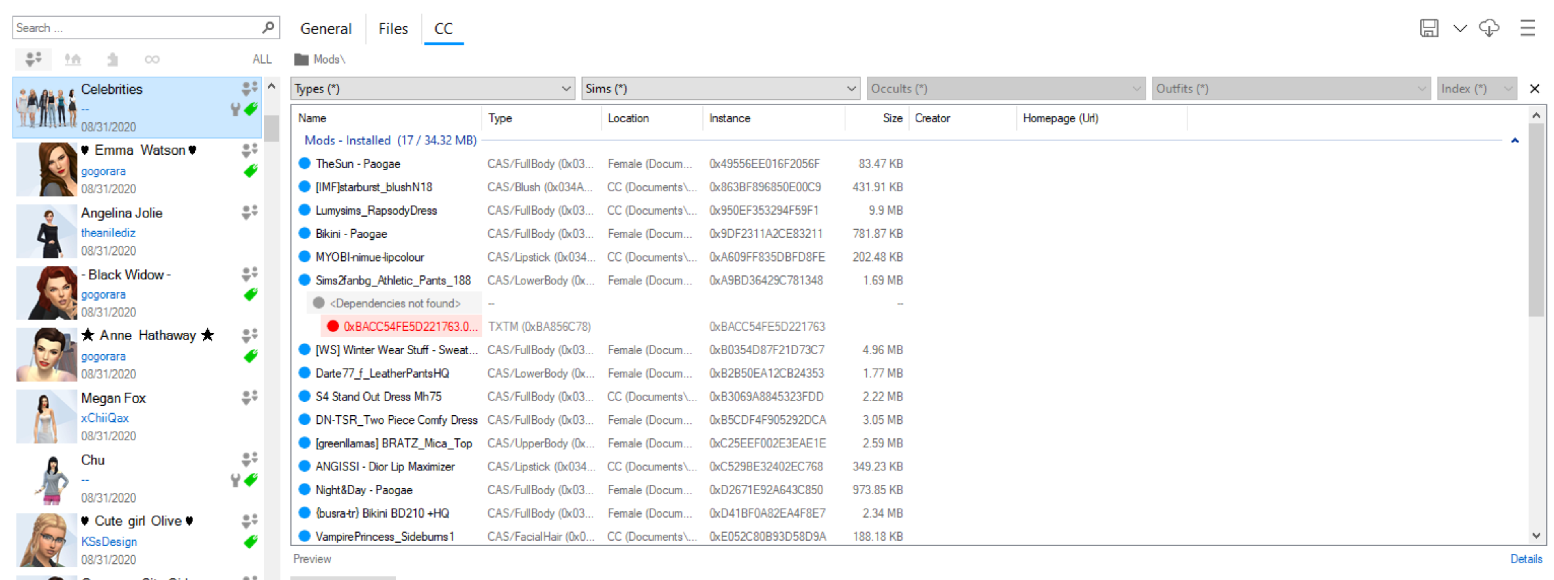The width and height of the screenshot is (1554, 580).
Task: Click the search magnifier icon
Action: pos(268,28)
